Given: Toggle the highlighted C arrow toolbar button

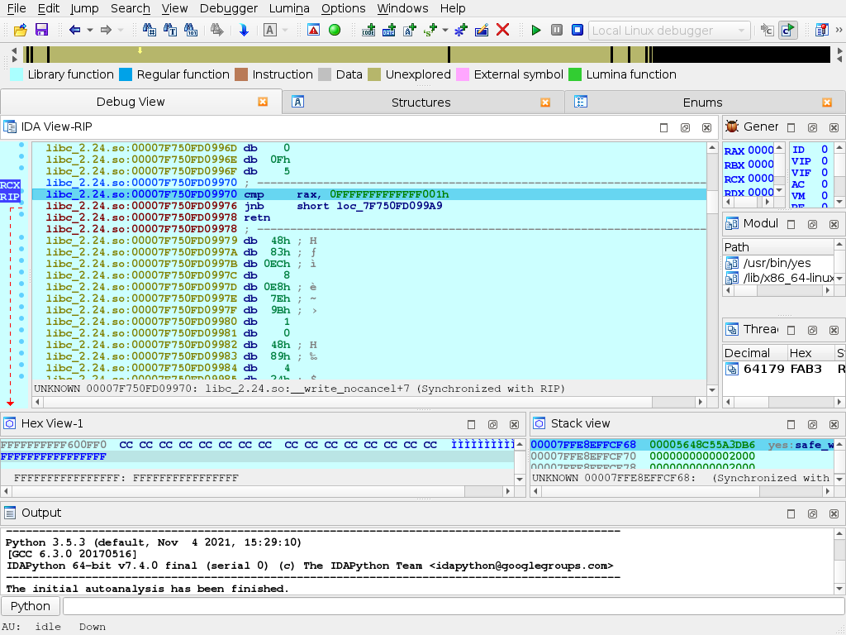Looking at the screenshot, I should point(787,30).
